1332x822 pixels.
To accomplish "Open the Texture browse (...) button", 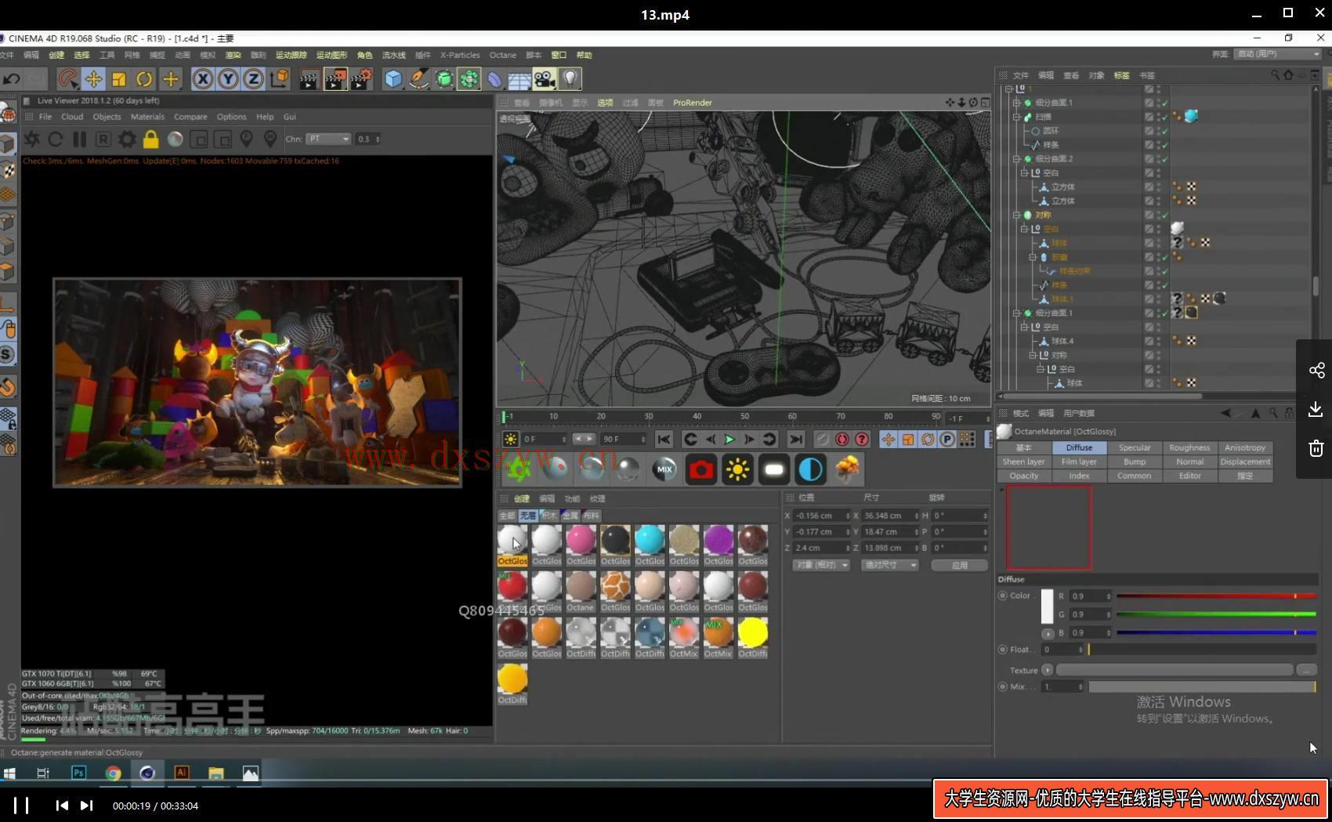I will (1306, 670).
